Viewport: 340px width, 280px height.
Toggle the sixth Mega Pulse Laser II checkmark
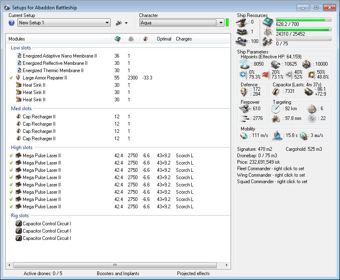coord(11,192)
